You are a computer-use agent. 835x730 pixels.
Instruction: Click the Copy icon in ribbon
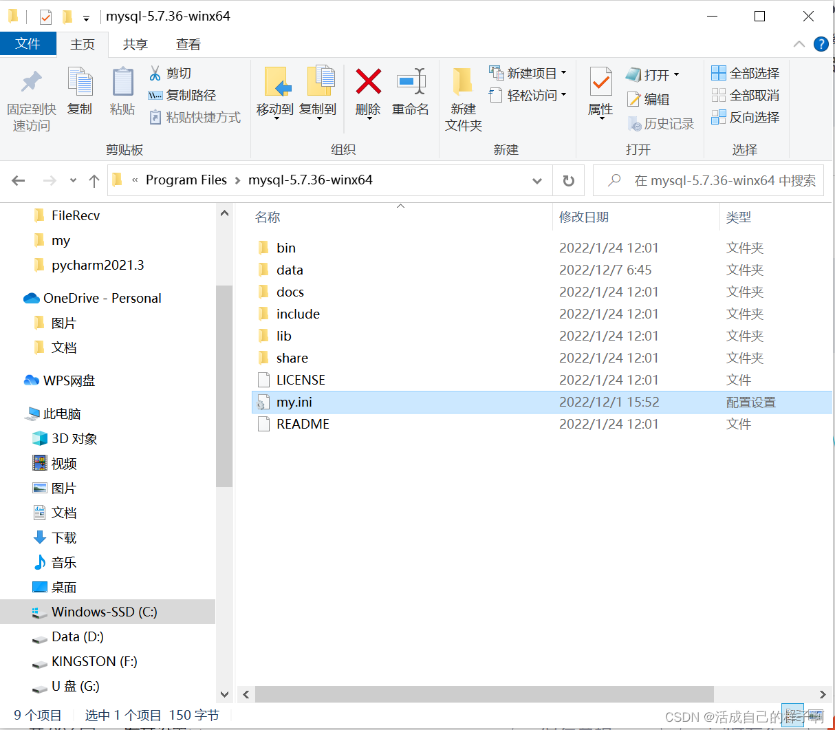coord(80,83)
